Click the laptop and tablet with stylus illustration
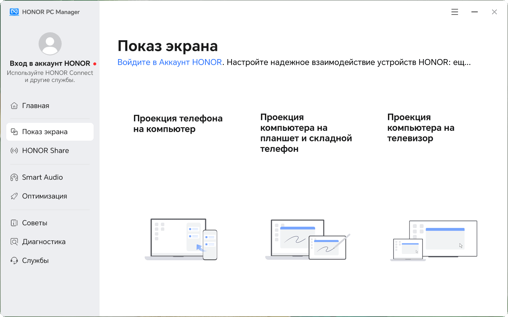 pyautogui.click(x=308, y=240)
